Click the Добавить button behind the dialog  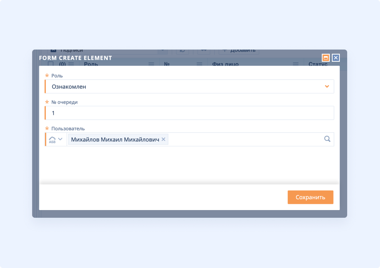point(239,51)
